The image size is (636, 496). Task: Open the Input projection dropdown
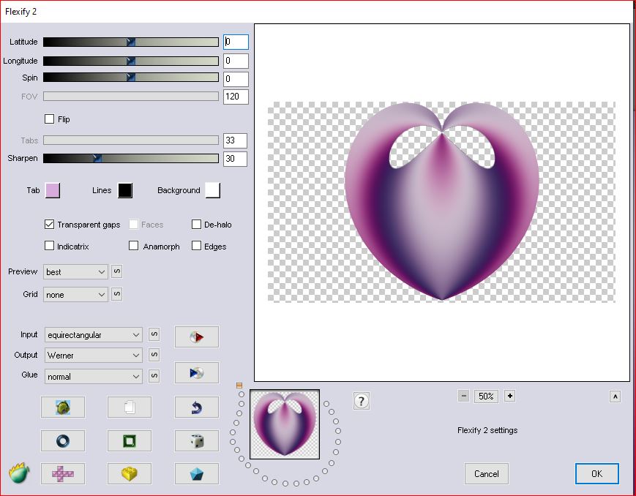(93, 334)
